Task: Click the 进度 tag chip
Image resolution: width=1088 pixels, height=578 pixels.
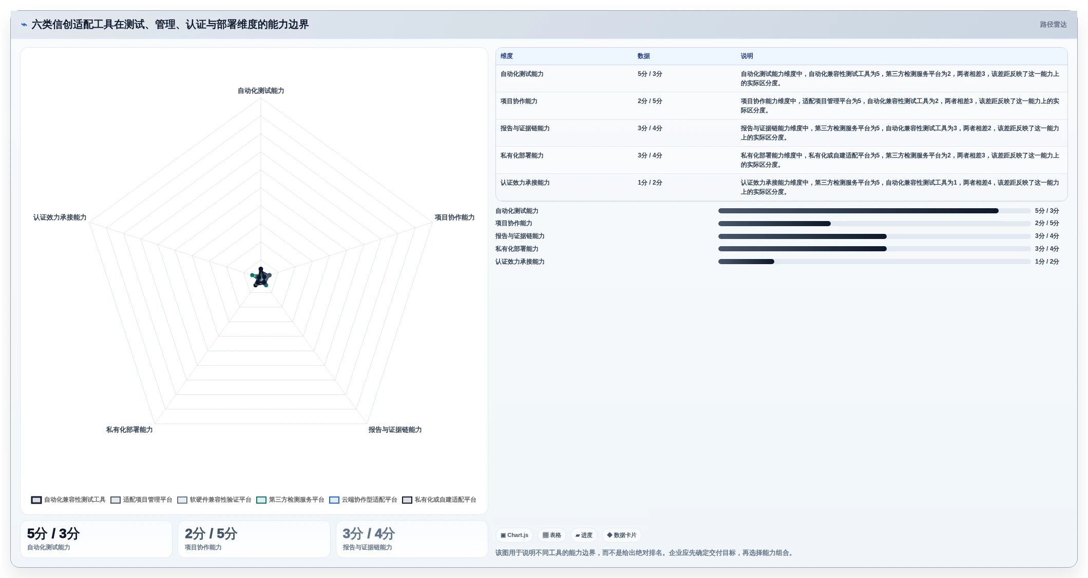Action: [x=584, y=535]
